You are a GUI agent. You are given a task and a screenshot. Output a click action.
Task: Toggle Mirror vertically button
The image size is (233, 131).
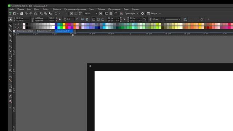[87, 19]
